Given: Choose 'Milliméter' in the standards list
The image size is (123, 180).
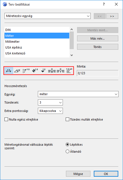Looking at the screenshot, I should pyautogui.click(x=37, y=42).
